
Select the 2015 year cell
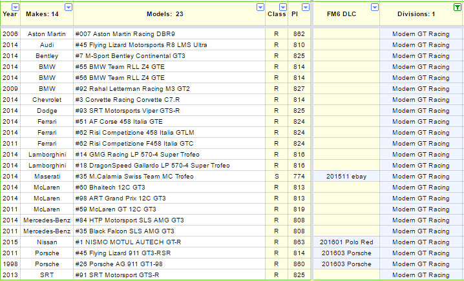[x=10, y=242]
